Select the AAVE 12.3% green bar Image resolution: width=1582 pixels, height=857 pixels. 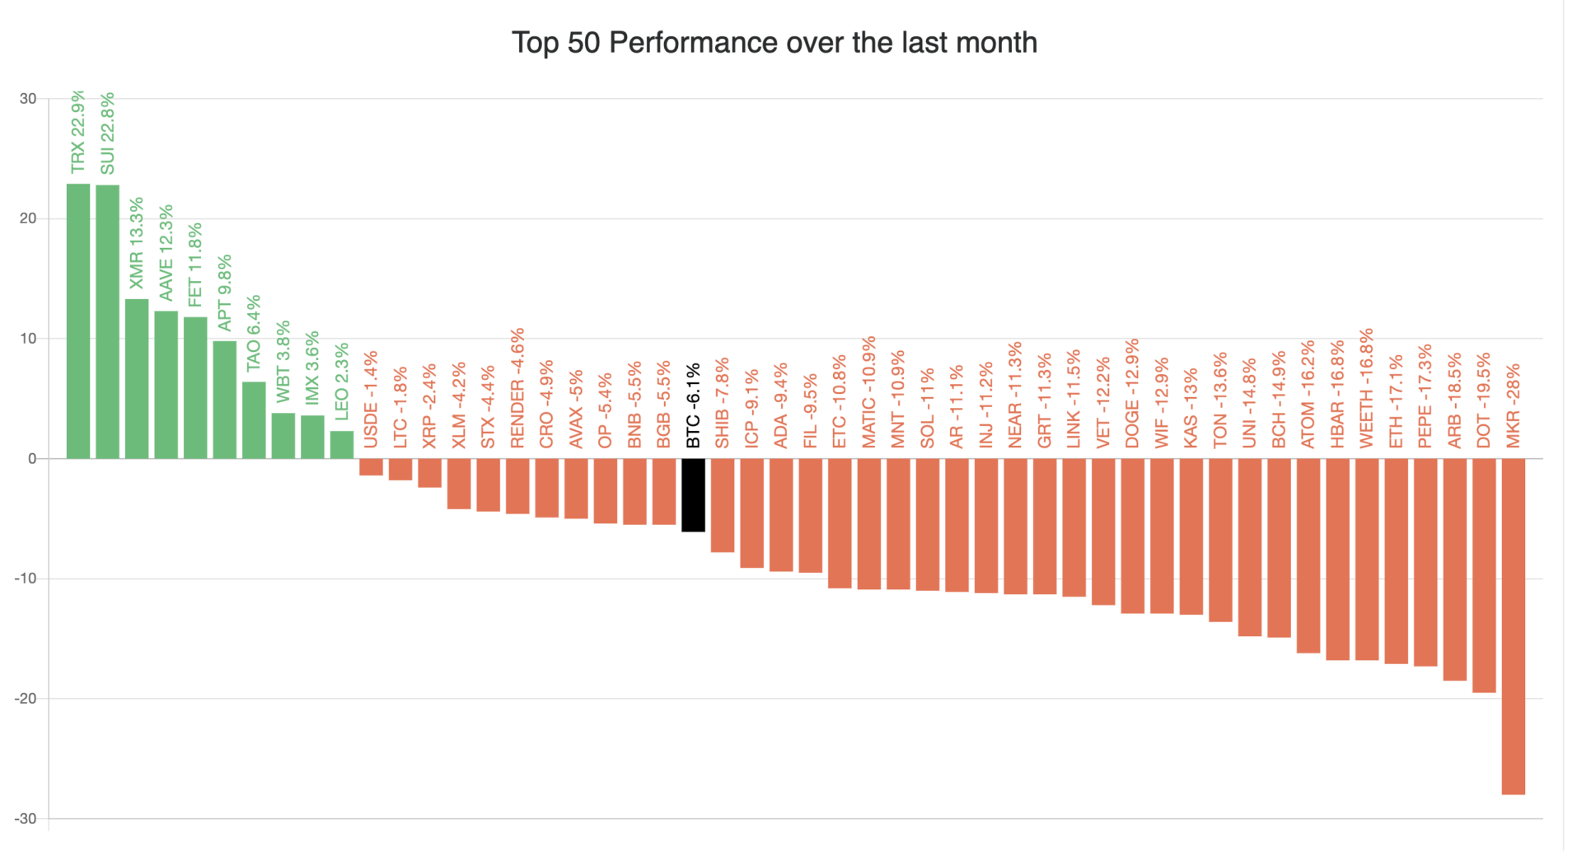click(166, 384)
